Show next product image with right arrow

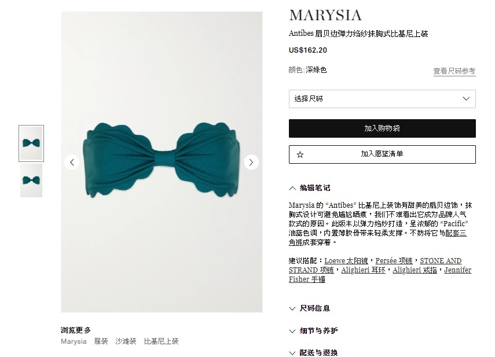(251, 163)
